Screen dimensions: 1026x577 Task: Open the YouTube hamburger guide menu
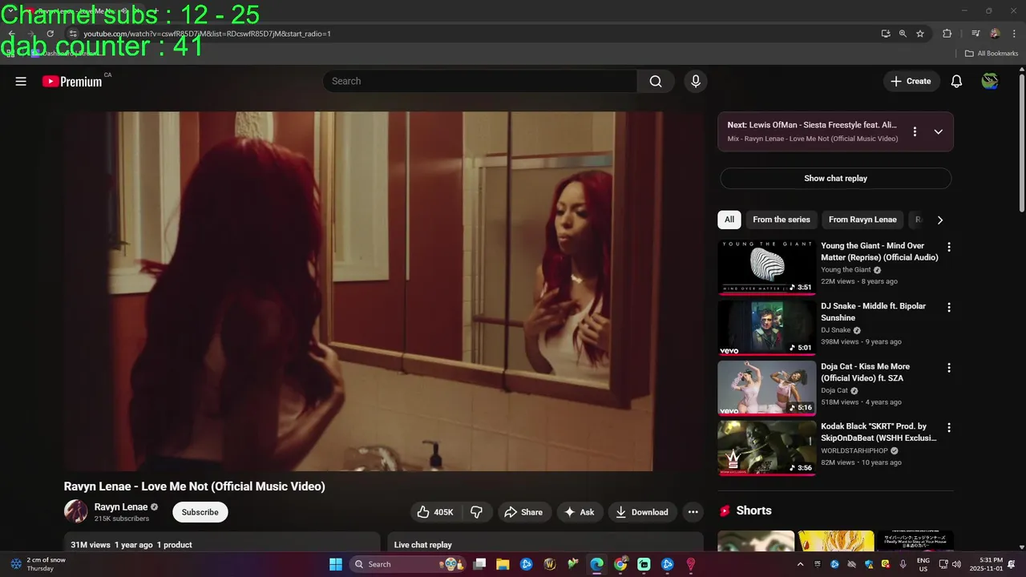(x=21, y=81)
